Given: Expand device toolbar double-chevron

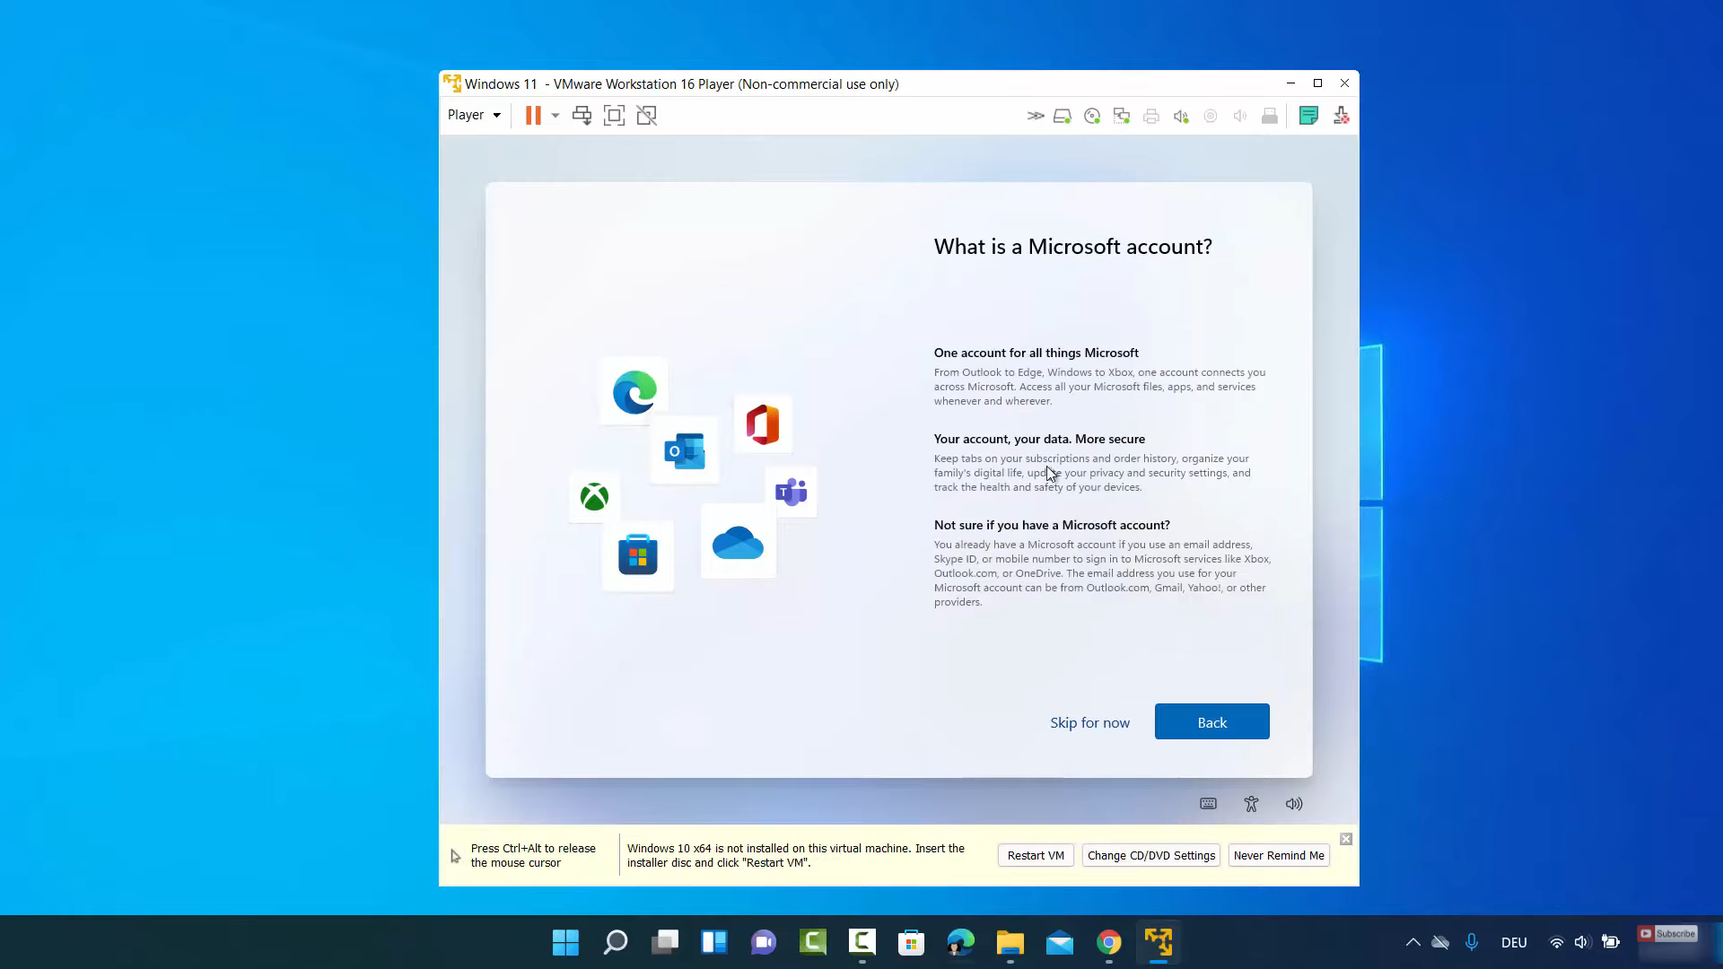Looking at the screenshot, I should click(1036, 116).
